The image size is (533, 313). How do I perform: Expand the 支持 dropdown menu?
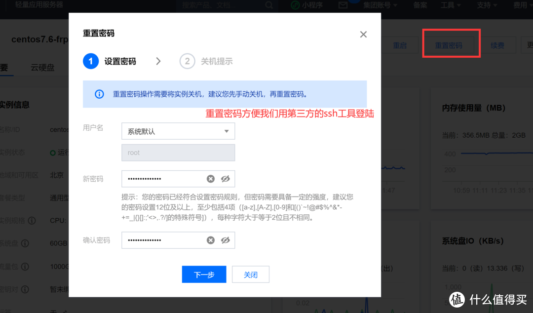[x=487, y=5]
